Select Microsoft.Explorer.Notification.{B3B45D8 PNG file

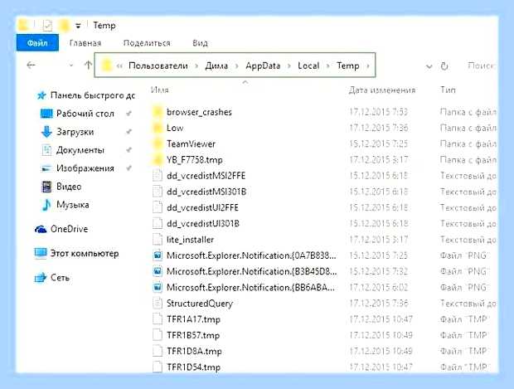click(251, 271)
